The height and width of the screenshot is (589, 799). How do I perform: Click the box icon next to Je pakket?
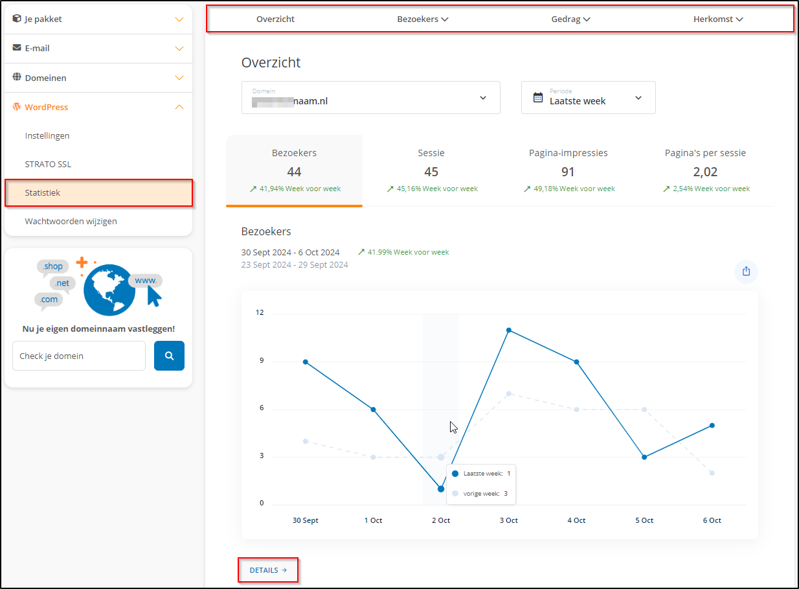coord(17,19)
